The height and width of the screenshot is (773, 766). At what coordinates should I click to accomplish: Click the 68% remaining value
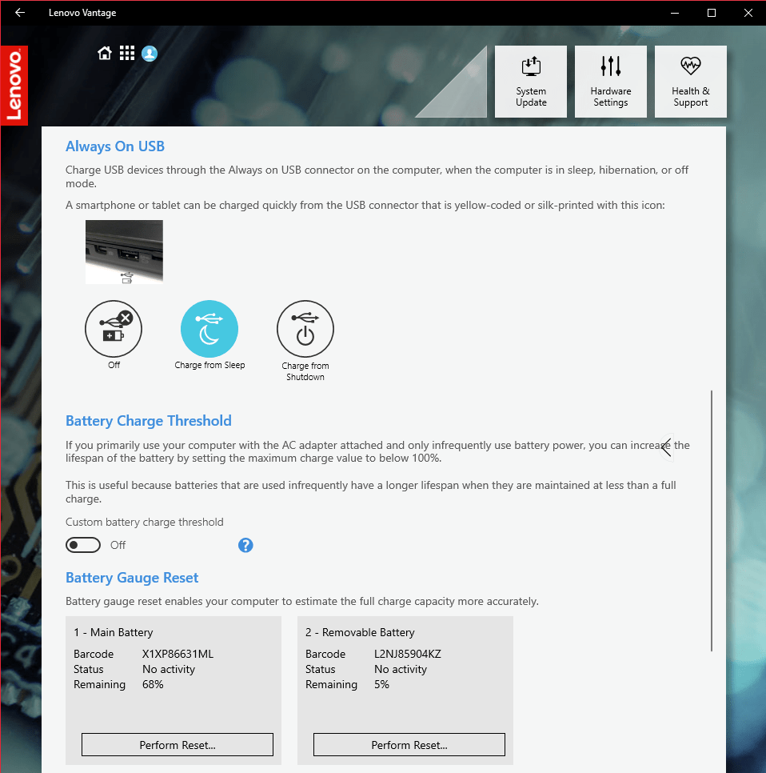pos(153,685)
